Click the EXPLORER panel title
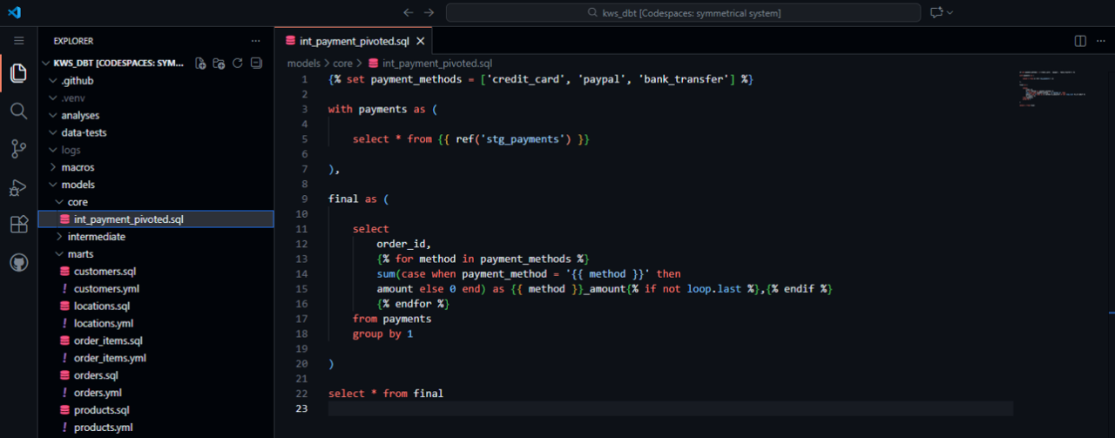1115x438 pixels. 73,41
